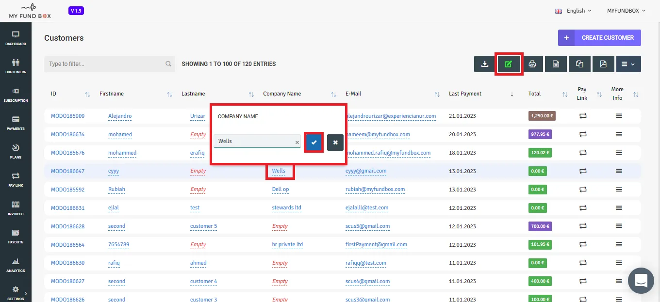
Task: Open more info menu for Alejandro row
Action: 619,116
